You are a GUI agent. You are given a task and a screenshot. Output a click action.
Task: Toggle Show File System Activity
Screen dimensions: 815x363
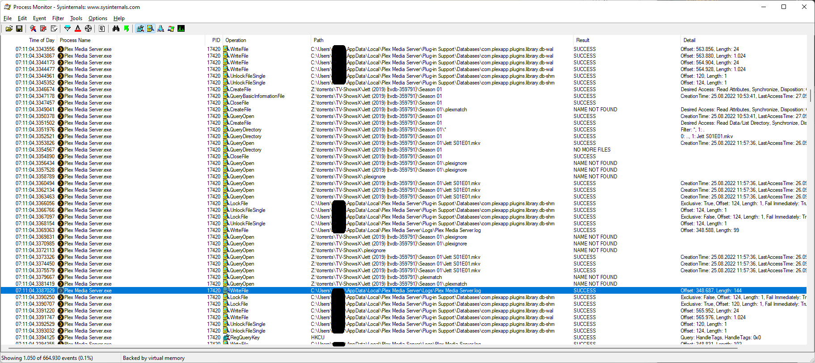click(151, 29)
